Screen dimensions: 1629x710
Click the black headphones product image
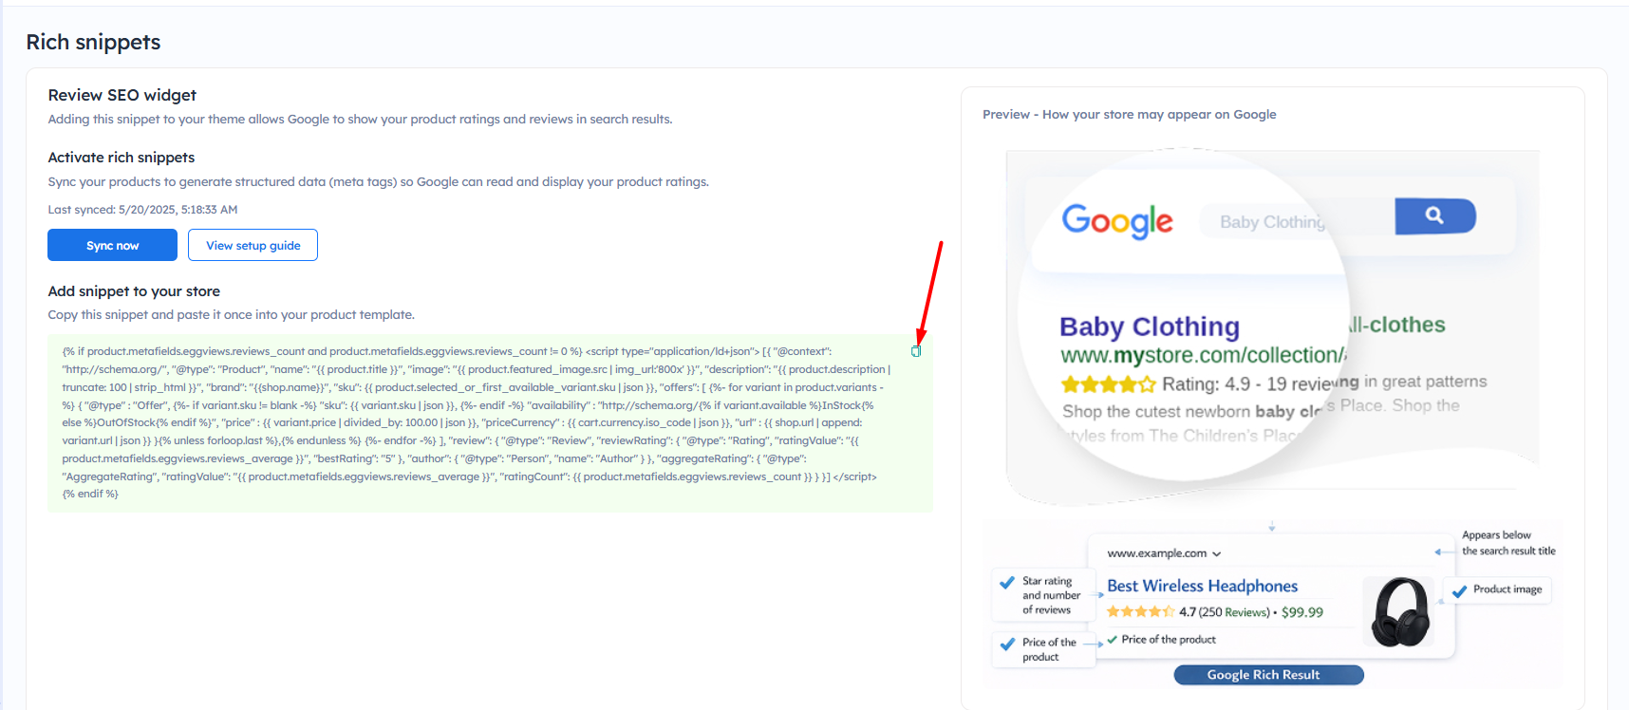1400,612
